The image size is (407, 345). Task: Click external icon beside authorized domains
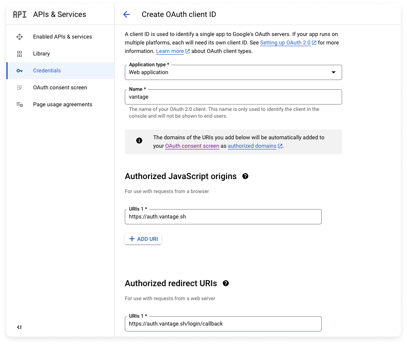[x=280, y=146]
